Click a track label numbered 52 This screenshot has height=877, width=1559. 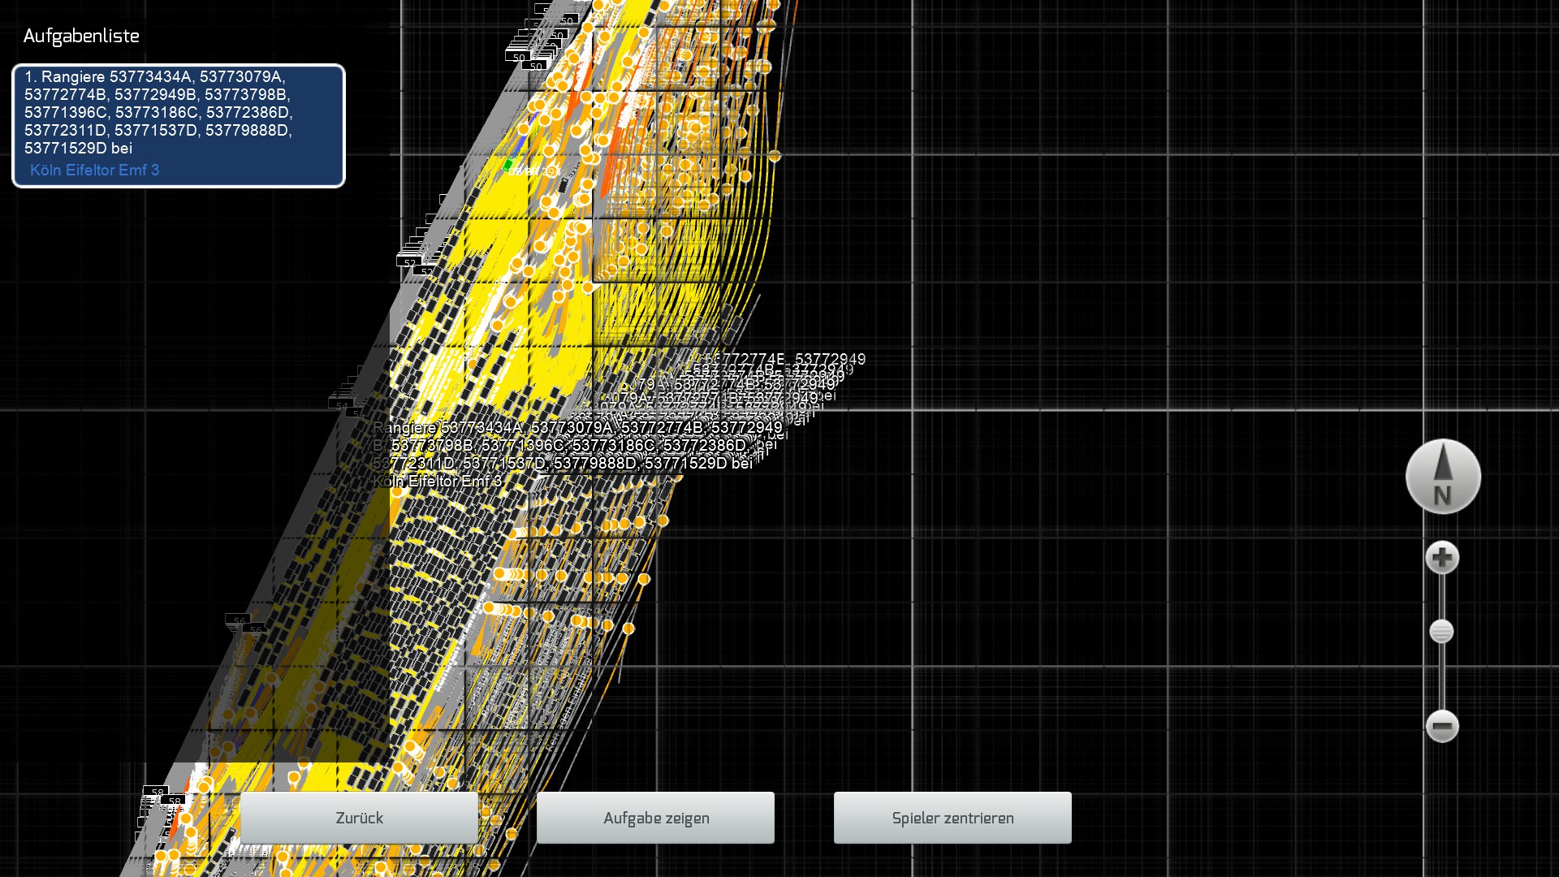[x=409, y=263]
